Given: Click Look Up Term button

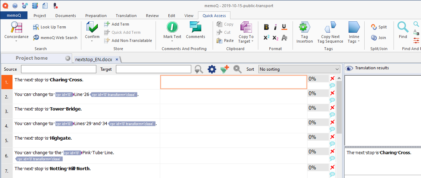Looking at the screenshot, I should [x=50, y=27].
